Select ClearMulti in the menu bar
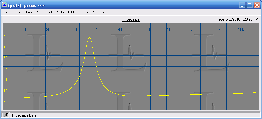The width and height of the screenshot is (262, 119). pyautogui.click(x=56, y=12)
